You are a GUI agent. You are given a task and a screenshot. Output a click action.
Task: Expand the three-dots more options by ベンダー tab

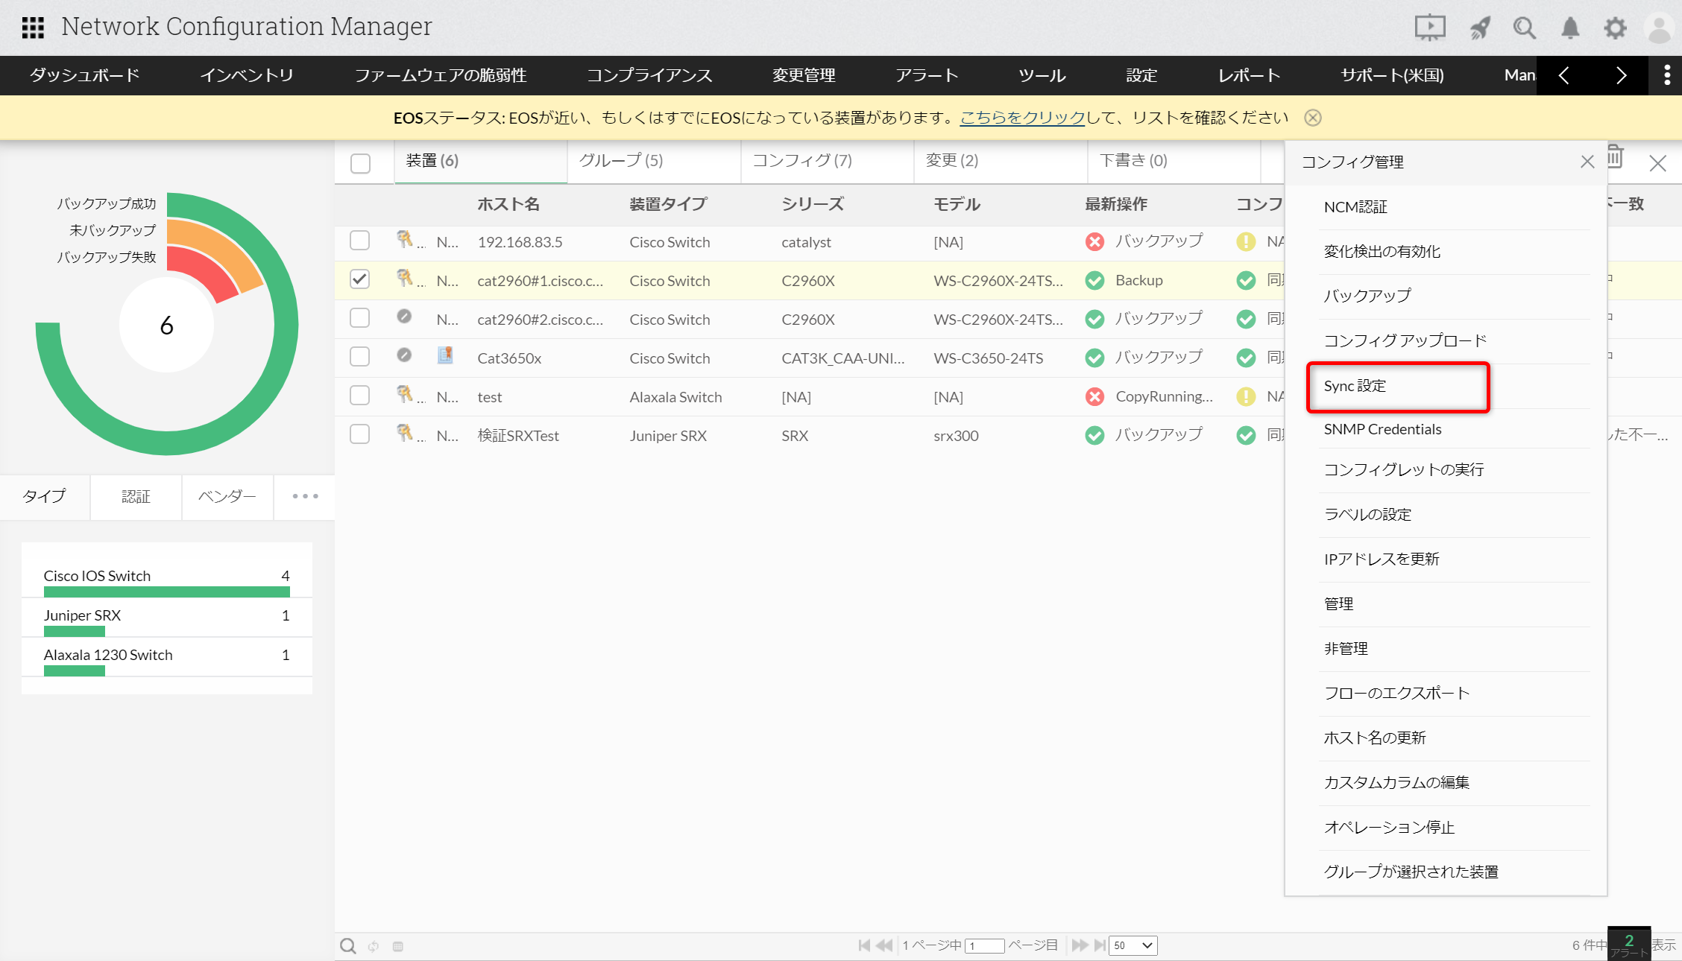(x=305, y=496)
